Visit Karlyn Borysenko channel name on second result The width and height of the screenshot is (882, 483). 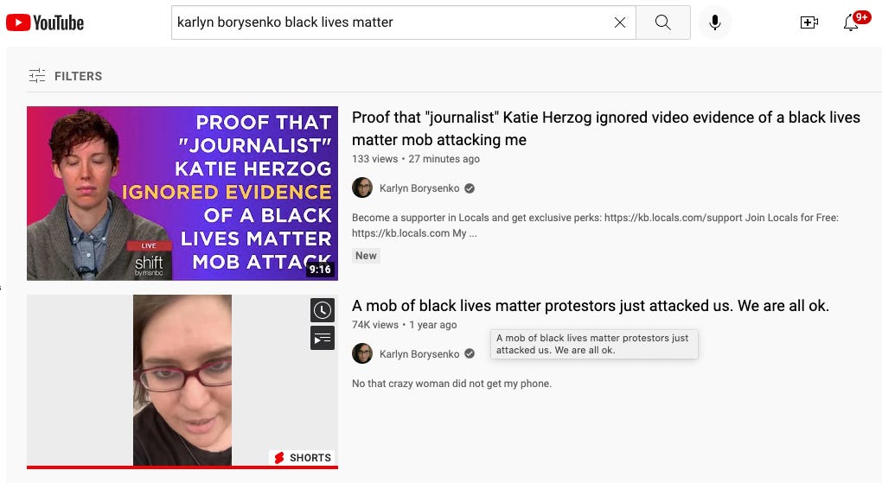click(x=419, y=354)
